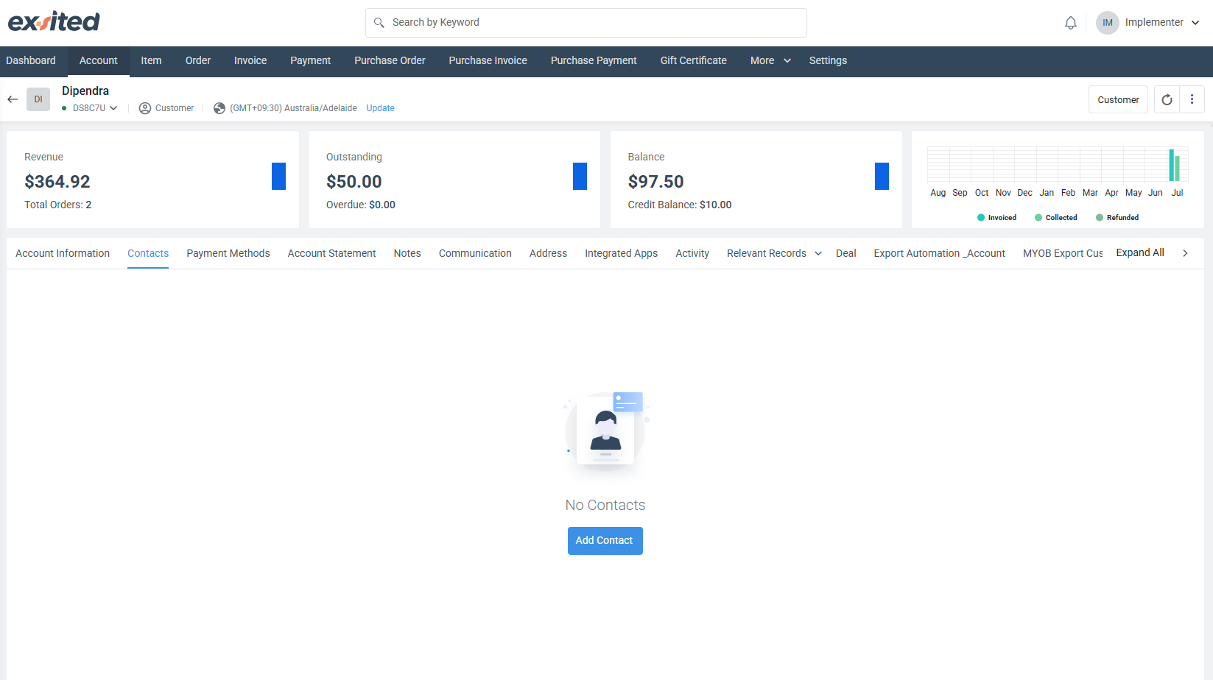Click the globe timezone icon
This screenshot has height=680, width=1213.
[x=219, y=108]
